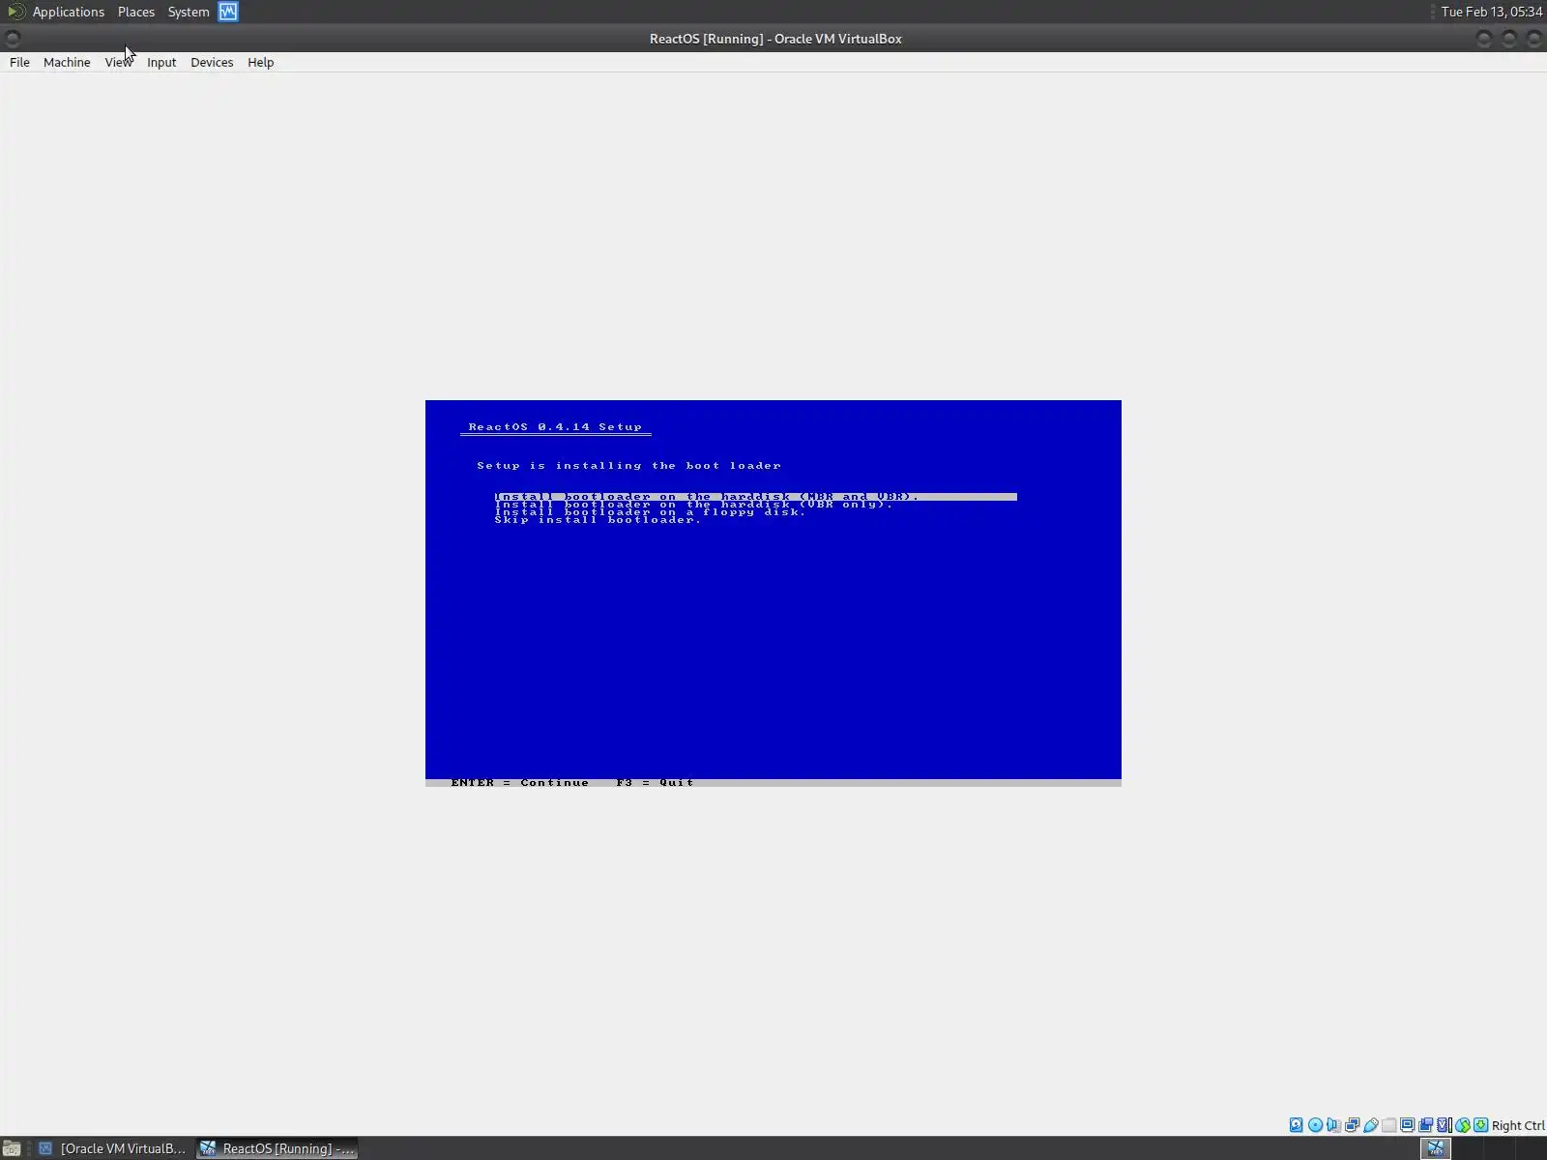Click 'Setup is installing the boot loader' text

[x=628, y=465]
